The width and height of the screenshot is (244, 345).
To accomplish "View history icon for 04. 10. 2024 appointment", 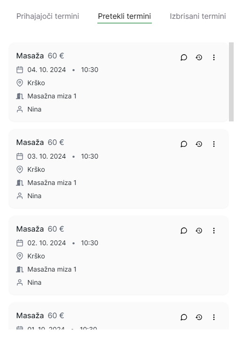I will [199, 57].
